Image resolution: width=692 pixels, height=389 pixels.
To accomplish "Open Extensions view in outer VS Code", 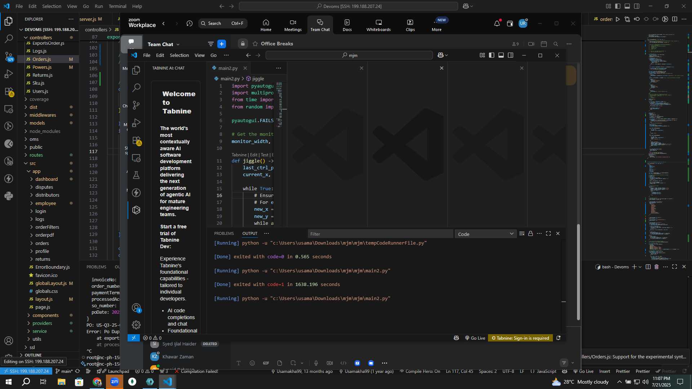I will click(x=9, y=91).
